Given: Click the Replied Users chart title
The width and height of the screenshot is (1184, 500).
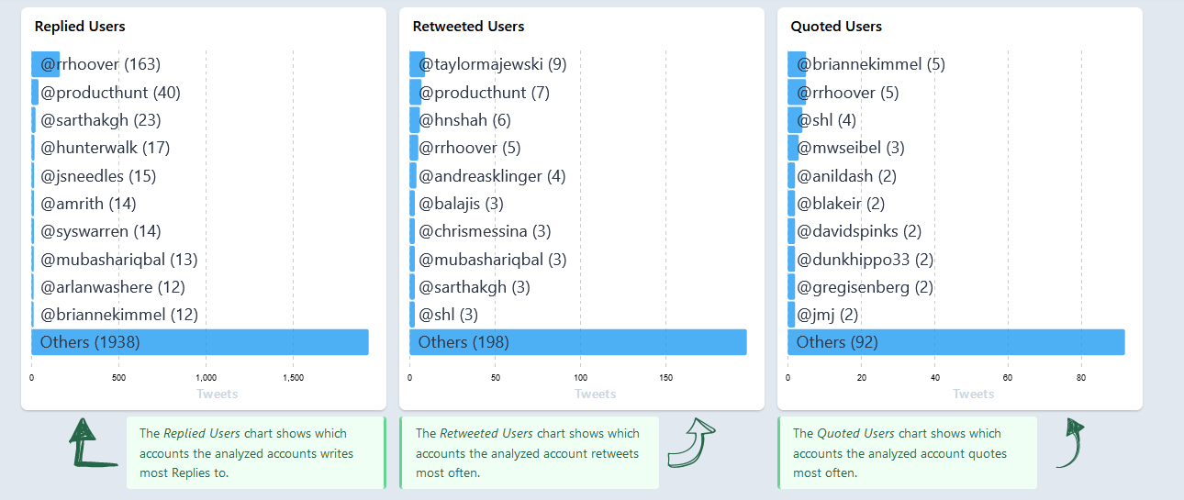Looking at the screenshot, I should tap(80, 27).
